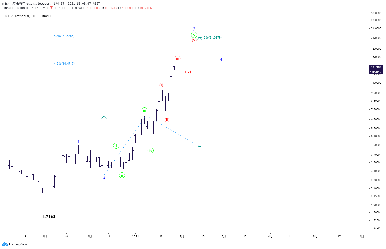Click the 12月 label on time axis
The height and width of the screenshot is (249, 386).
tap(89, 236)
